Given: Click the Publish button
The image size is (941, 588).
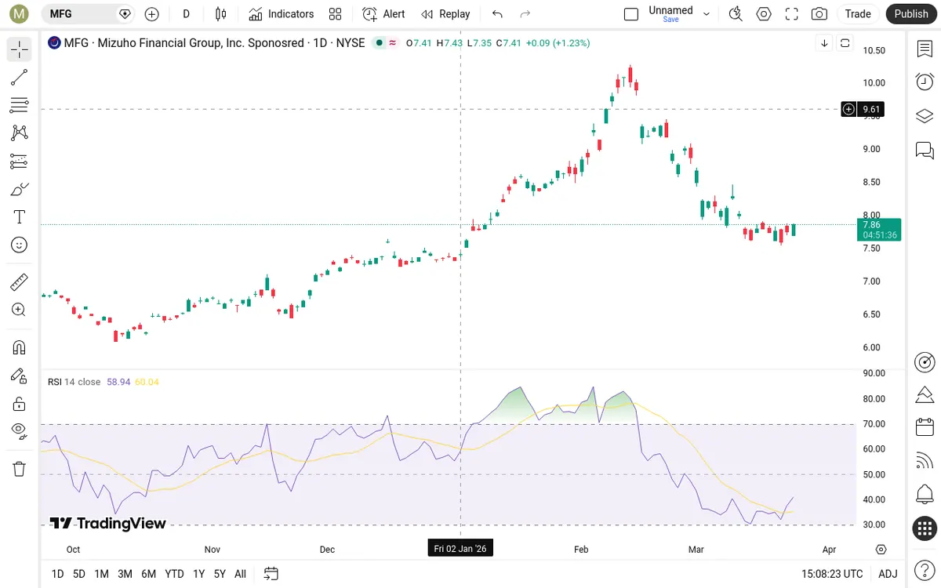Looking at the screenshot, I should tap(911, 14).
